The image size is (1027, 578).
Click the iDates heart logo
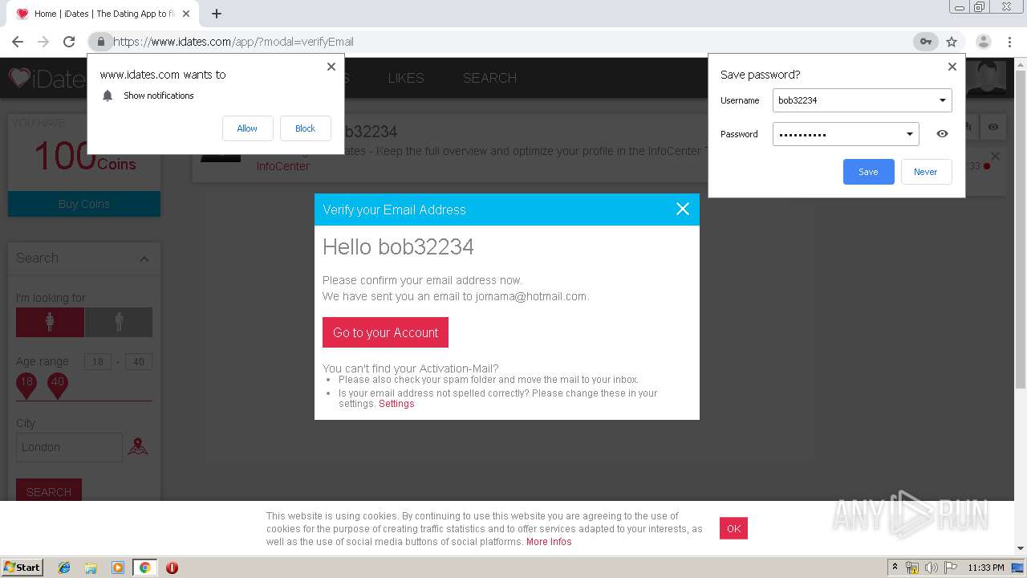(19, 78)
